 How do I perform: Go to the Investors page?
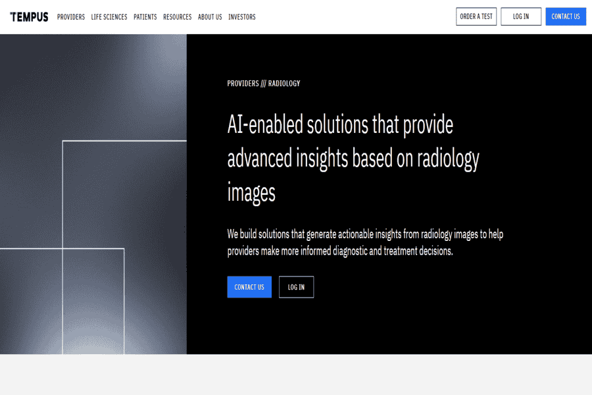pyautogui.click(x=241, y=17)
